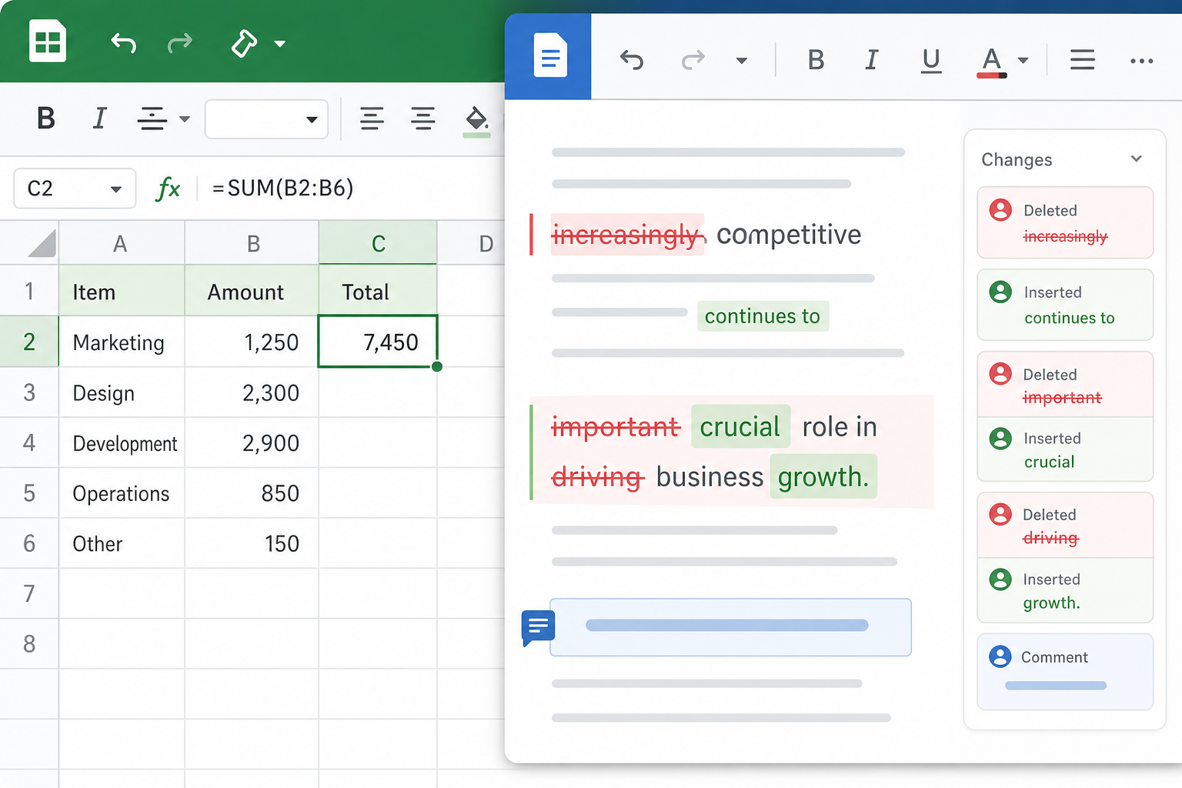
Task: Apply strikethrough in the spreadsheet toolbar
Action: point(152,119)
